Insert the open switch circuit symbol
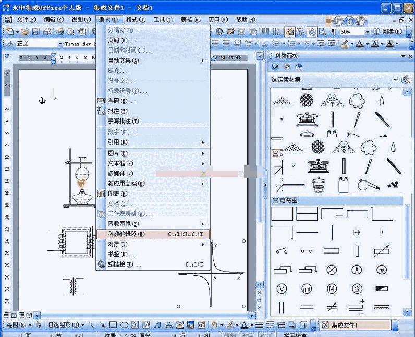Image resolution: width=415 pixels, height=337 pixels. pyautogui.click(x=282, y=250)
